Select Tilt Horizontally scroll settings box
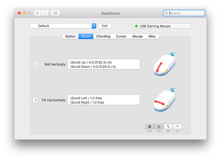Image resolution: width=221 pixels, height=160 pixels. [x=104, y=100]
